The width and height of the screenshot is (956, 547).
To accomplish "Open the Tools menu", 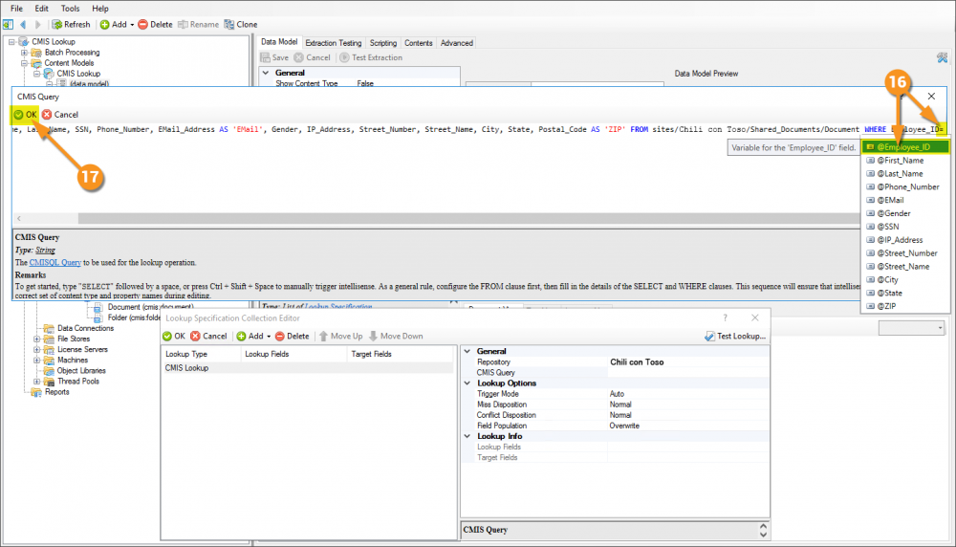I will coord(71,8).
